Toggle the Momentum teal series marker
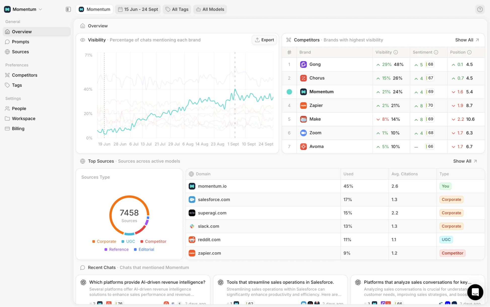The width and height of the screenshot is (490, 307). (x=289, y=92)
